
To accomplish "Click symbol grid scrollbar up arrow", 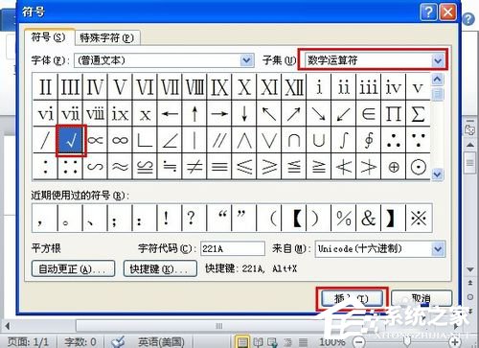I will 437,79.
